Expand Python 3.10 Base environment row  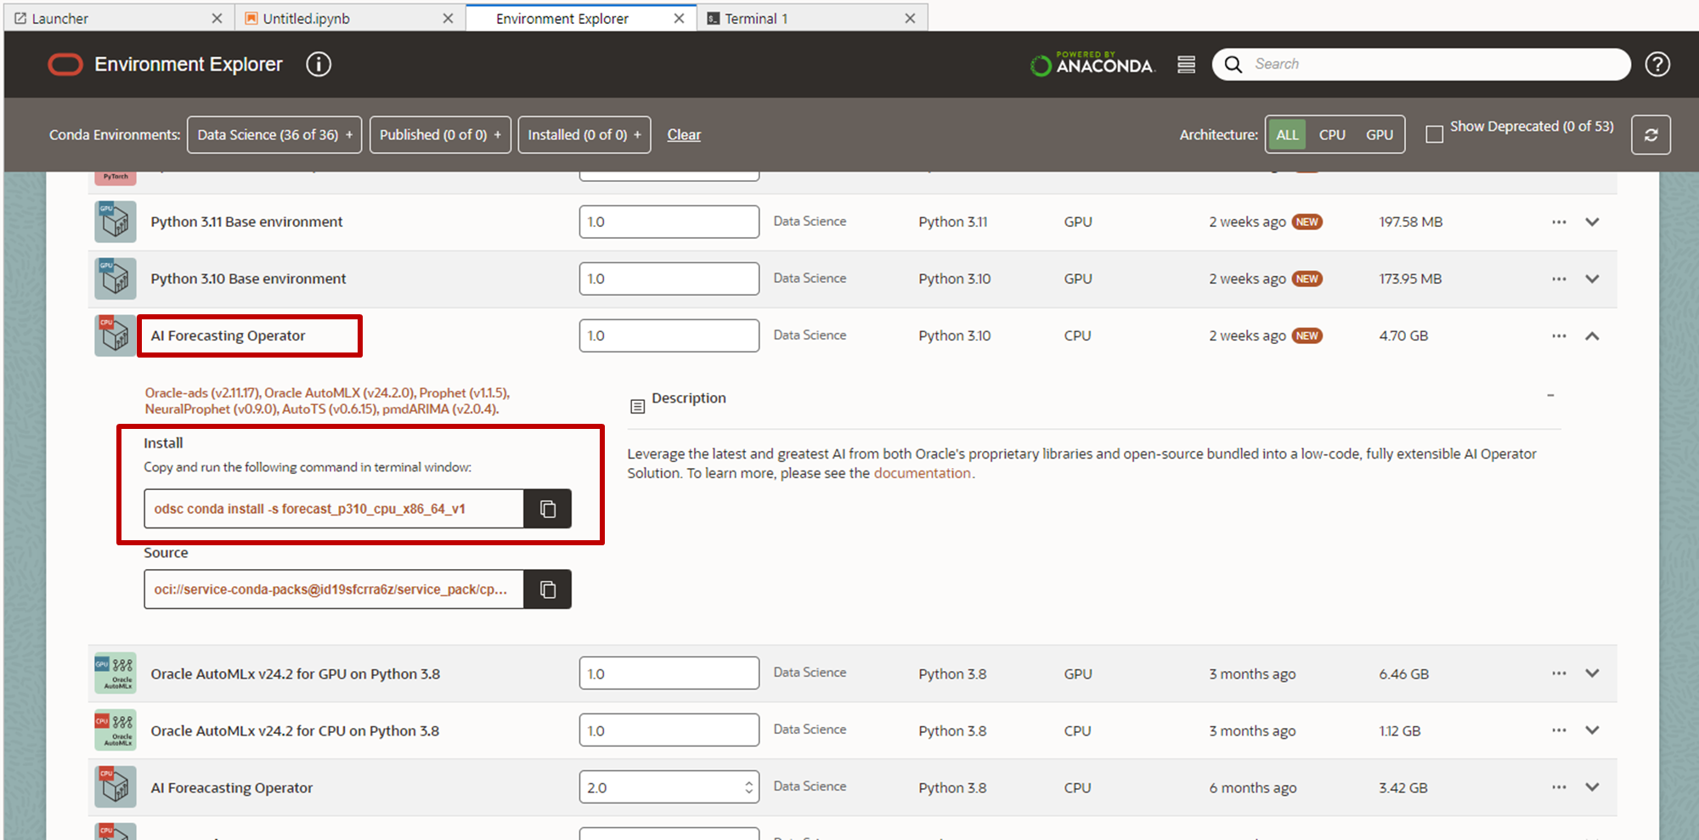[x=1593, y=279]
